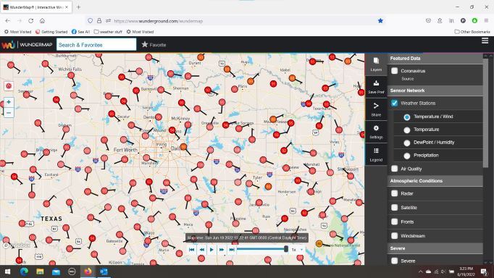Viewport: 494px width, 278px height.
Task: Step back one frame in timeline
Action: point(201,249)
